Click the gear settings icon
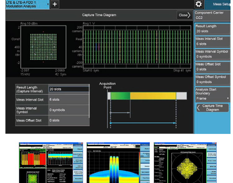The width and height of the screenshot is (233, 183). (199, 4)
